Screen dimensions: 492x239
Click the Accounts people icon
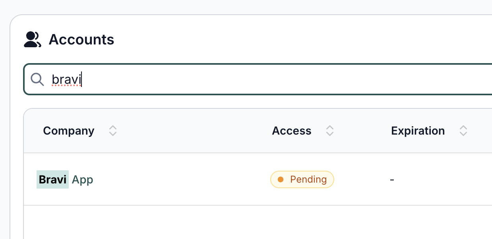point(32,40)
